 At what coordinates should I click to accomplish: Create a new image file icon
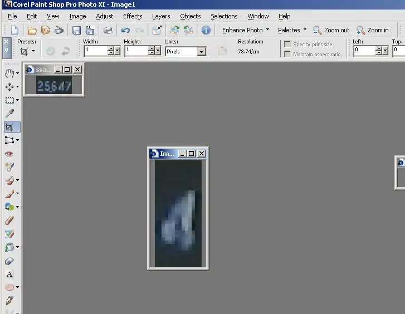pos(14,30)
